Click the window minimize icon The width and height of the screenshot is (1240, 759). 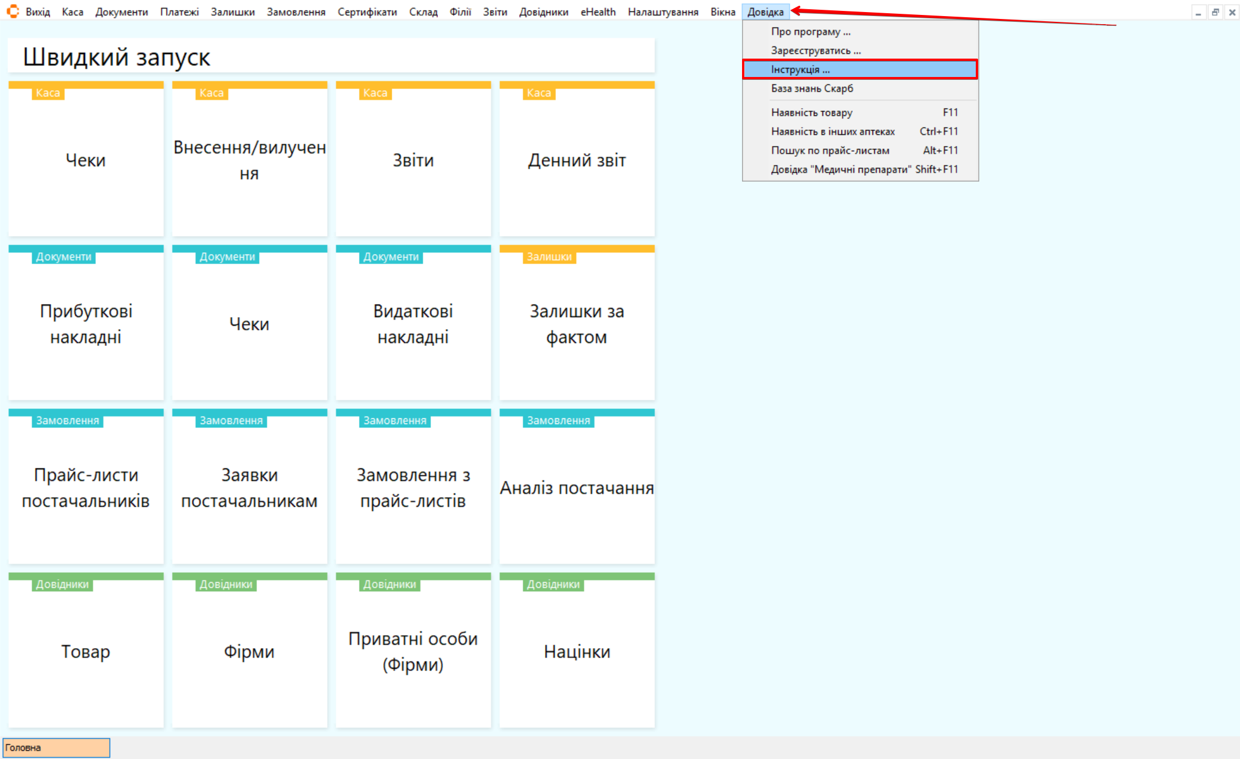pyautogui.click(x=1198, y=12)
